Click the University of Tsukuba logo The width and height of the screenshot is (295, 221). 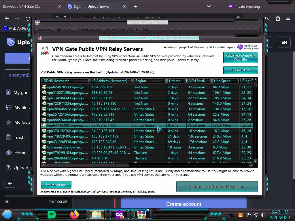pos(248,47)
